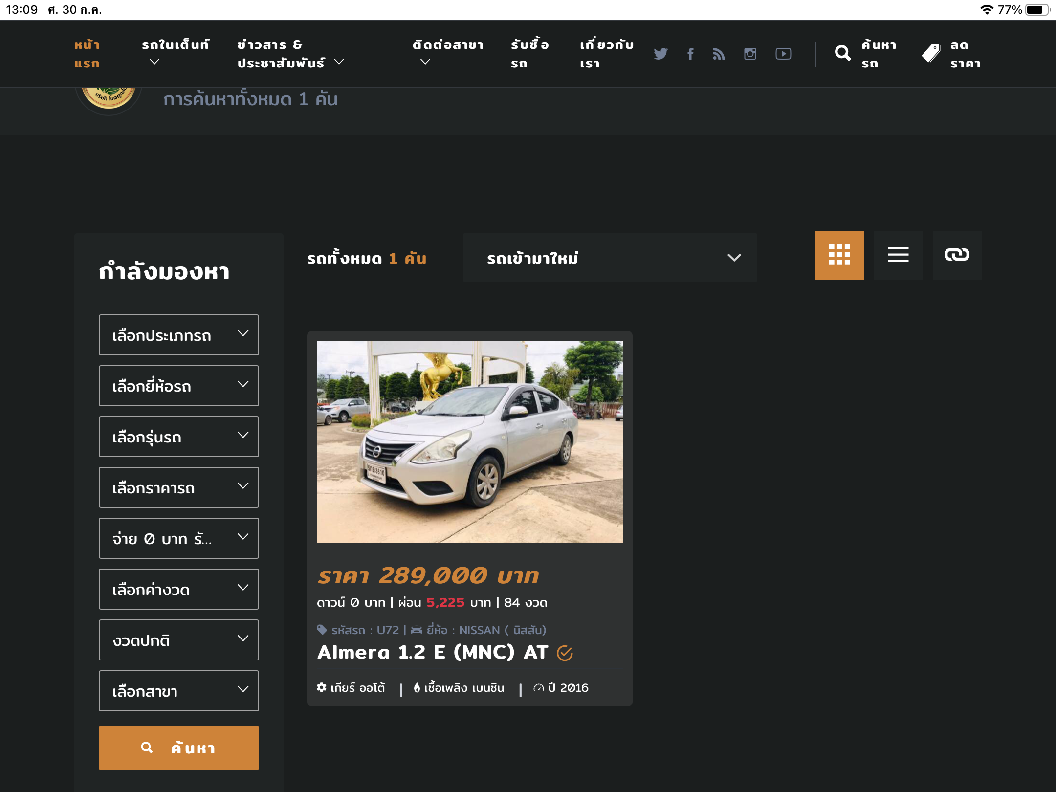The width and height of the screenshot is (1056, 792).
Task: Open the YouTube icon in header
Action: point(783,54)
